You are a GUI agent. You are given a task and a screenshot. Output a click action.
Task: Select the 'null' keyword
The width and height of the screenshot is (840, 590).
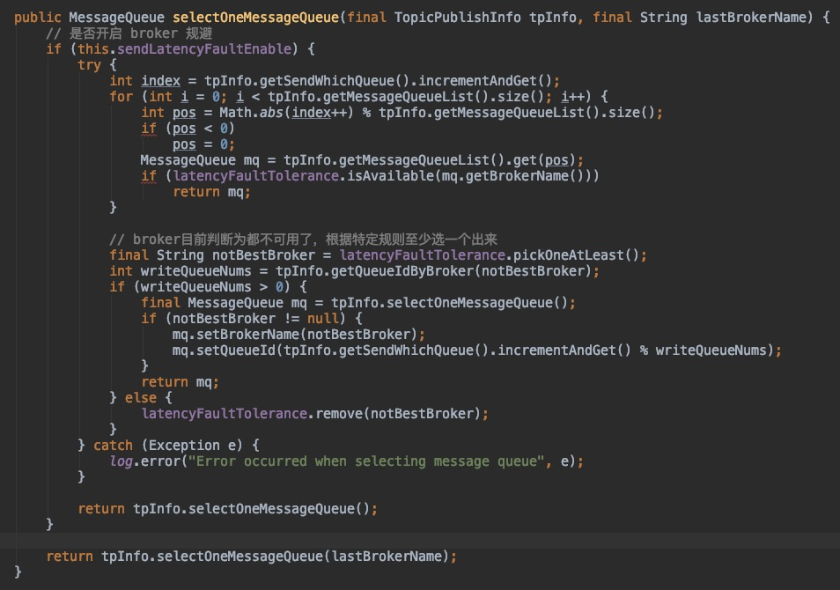(322, 319)
